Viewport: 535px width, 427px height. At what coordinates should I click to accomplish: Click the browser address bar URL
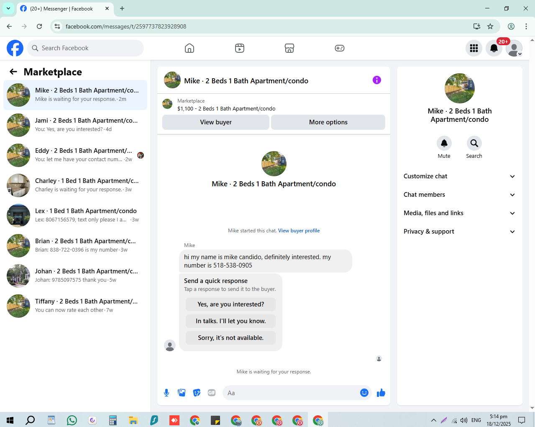coord(126,26)
